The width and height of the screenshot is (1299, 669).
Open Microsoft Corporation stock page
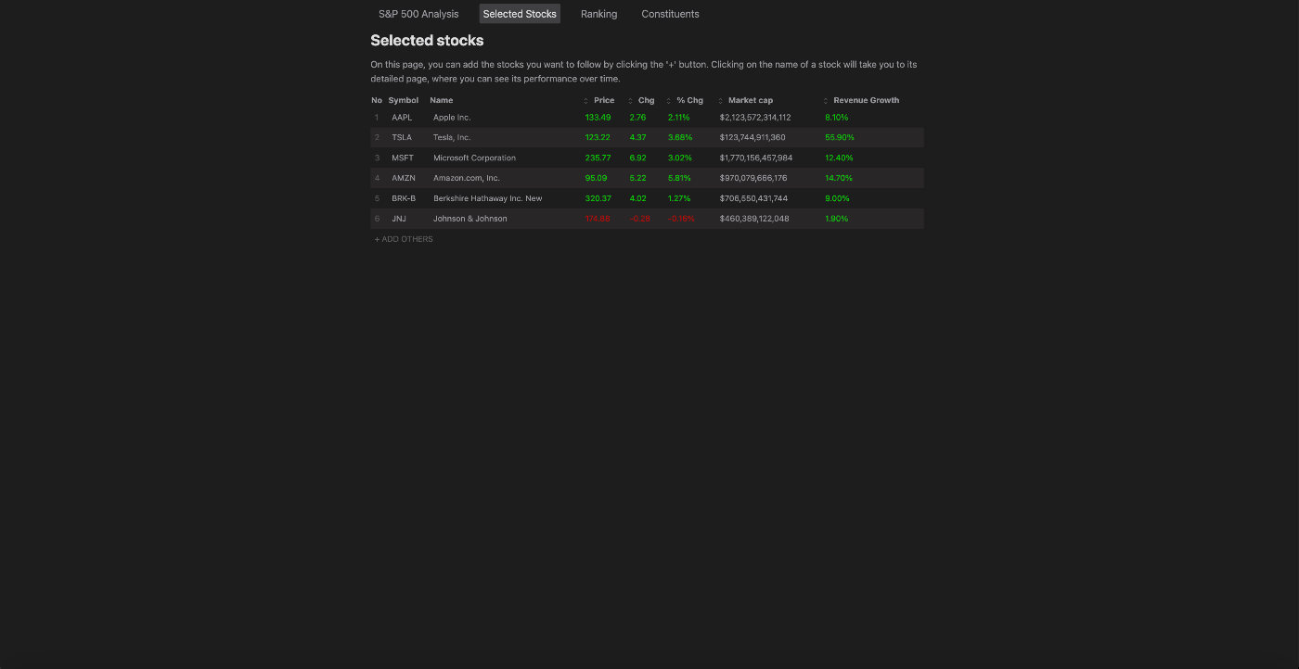pyautogui.click(x=474, y=158)
